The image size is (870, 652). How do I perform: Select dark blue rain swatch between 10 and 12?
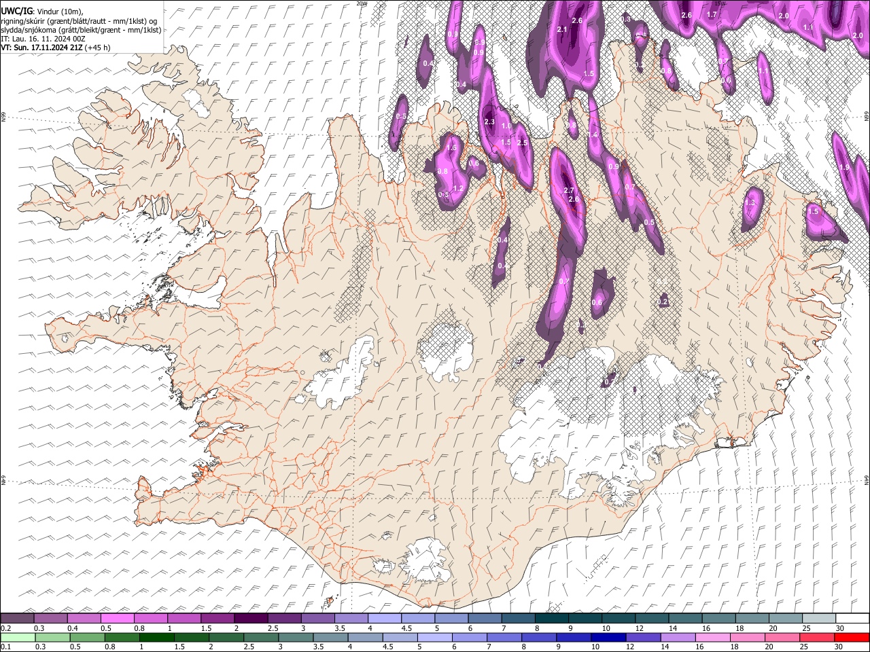[608, 637]
